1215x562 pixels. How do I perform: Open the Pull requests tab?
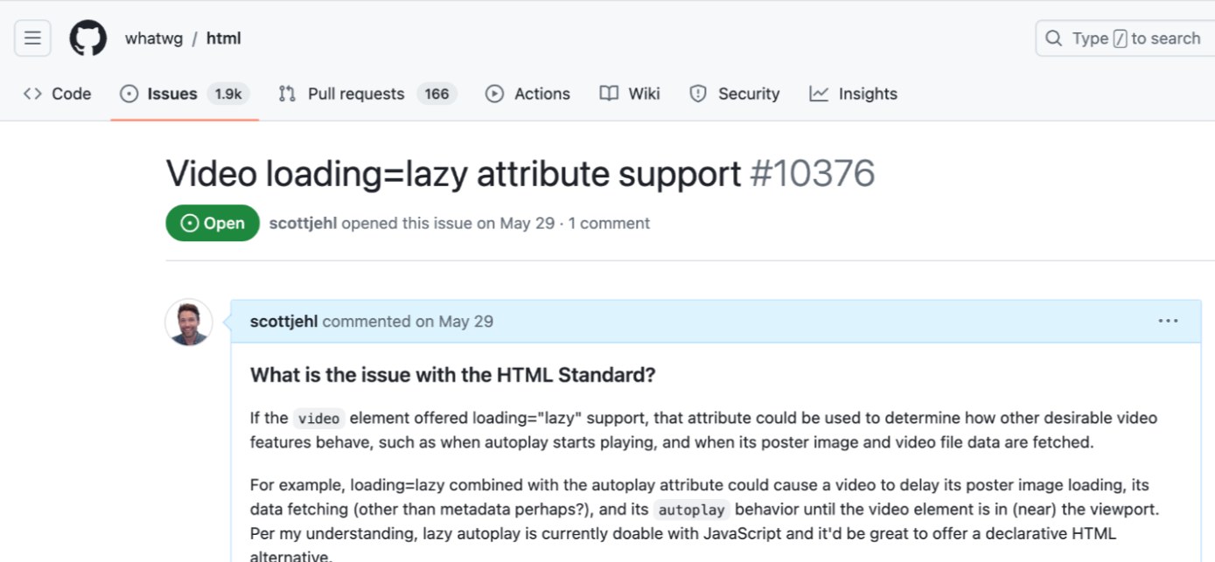(367, 94)
